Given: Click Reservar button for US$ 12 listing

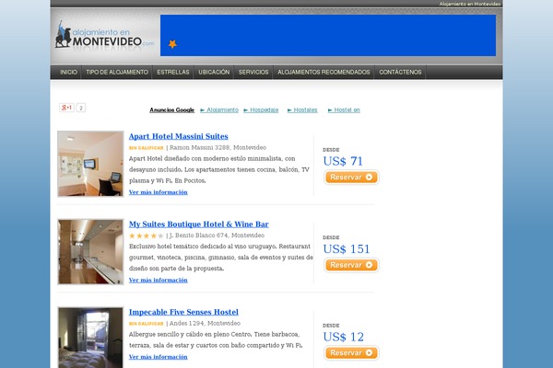Looking at the screenshot, I should [x=351, y=353].
